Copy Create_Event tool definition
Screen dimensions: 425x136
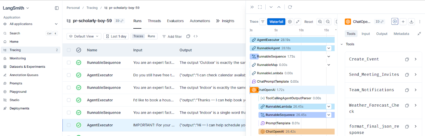click(x=407, y=59)
